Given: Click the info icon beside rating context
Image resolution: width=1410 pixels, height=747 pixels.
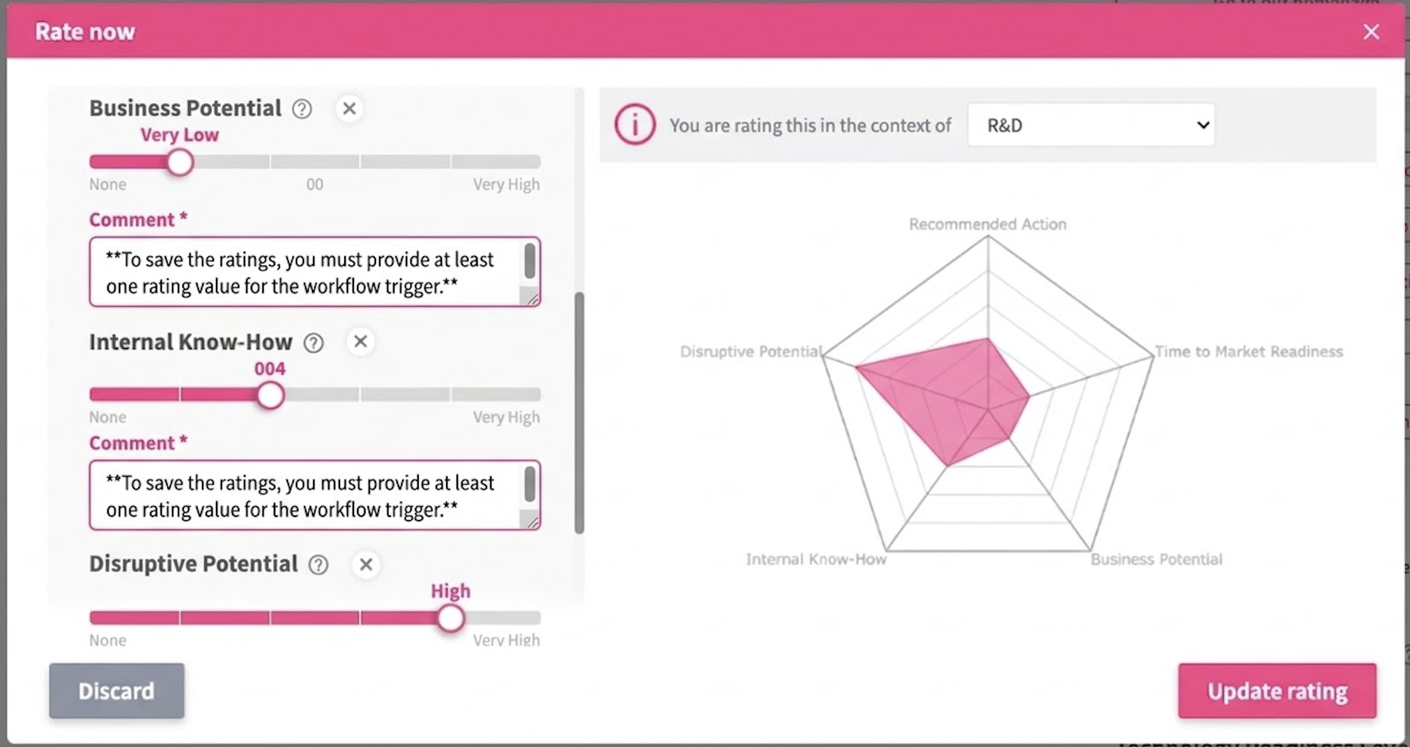Looking at the screenshot, I should [x=635, y=125].
